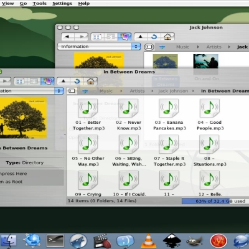Image resolution: width=249 pixels, height=249 pixels.
Task: Select 05 - No Other Way.mp3
Action: coord(88,151)
